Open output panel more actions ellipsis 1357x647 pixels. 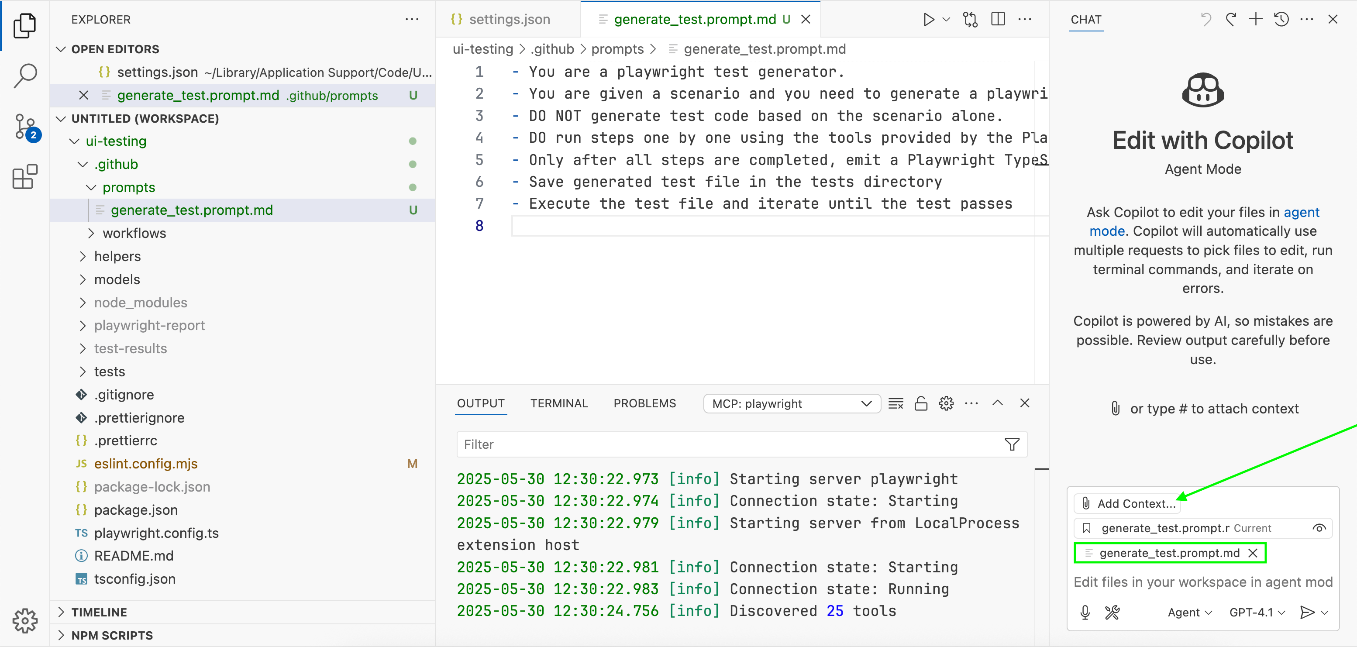click(971, 403)
